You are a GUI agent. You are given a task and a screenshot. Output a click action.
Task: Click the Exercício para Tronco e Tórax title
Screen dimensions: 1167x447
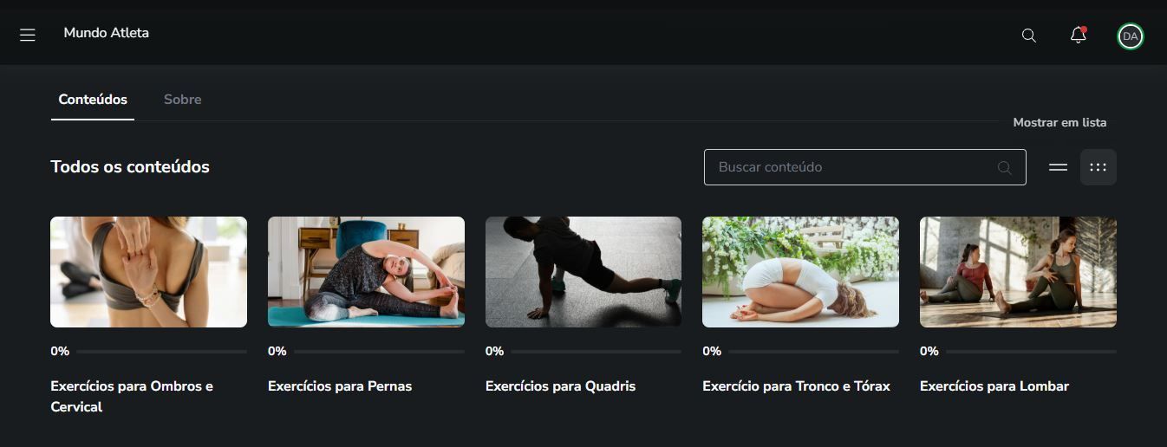(796, 386)
